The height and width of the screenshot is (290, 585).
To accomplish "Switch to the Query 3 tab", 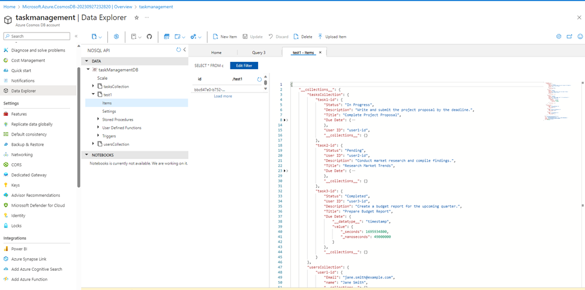I will [x=259, y=53].
